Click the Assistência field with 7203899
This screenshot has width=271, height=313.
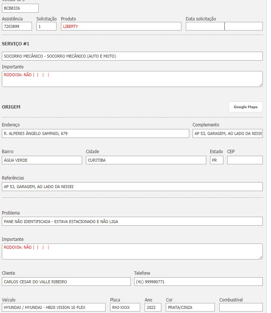click(x=17, y=26)
